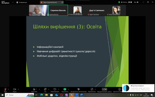This screenshot has width=155, height=97.
Task: Expand the audio options arrow next to Звук
Action: [x=9, y=89]
